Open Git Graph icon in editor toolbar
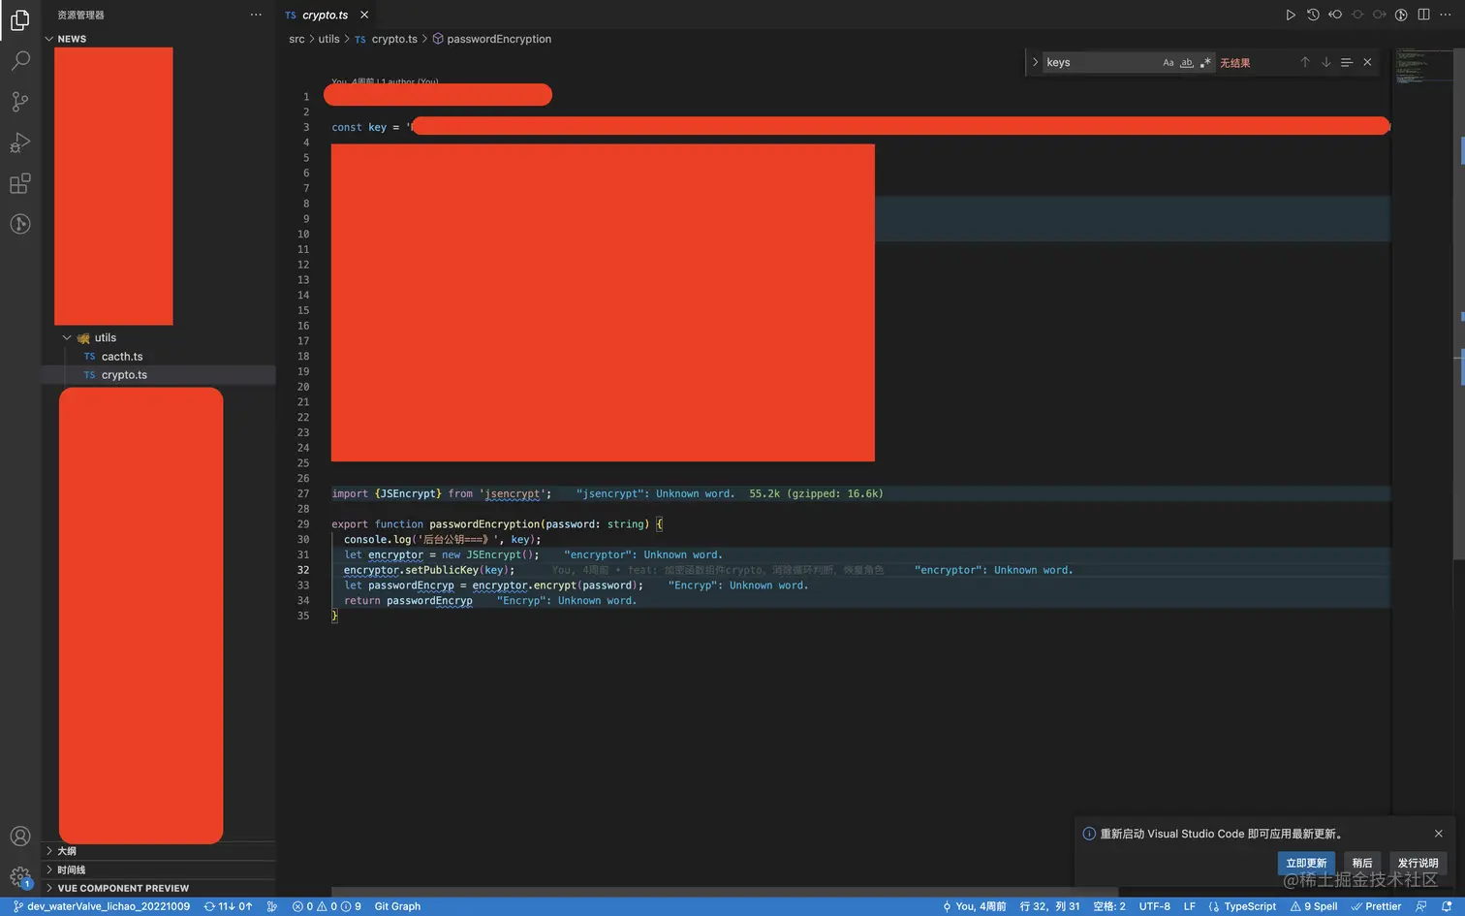 (x=1401, y=15)
